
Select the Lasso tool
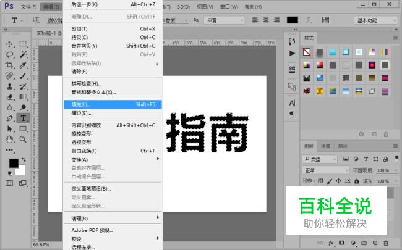[9, 54]
